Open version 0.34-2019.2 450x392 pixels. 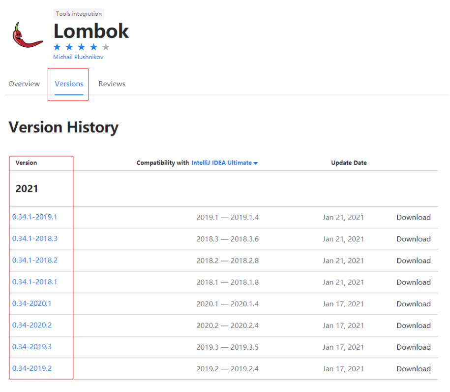32,368
